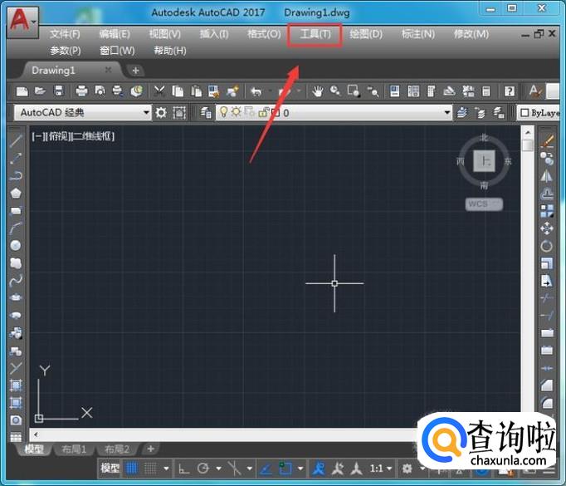Toggle annotation visibility in status bar

coord(319,469)
